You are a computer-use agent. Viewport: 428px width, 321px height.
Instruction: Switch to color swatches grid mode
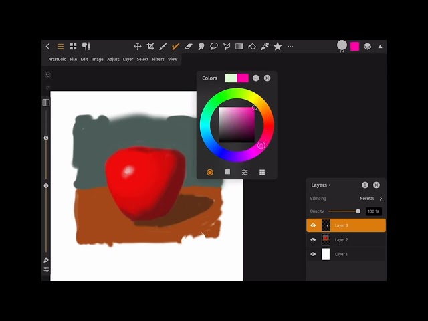[262, 172]
